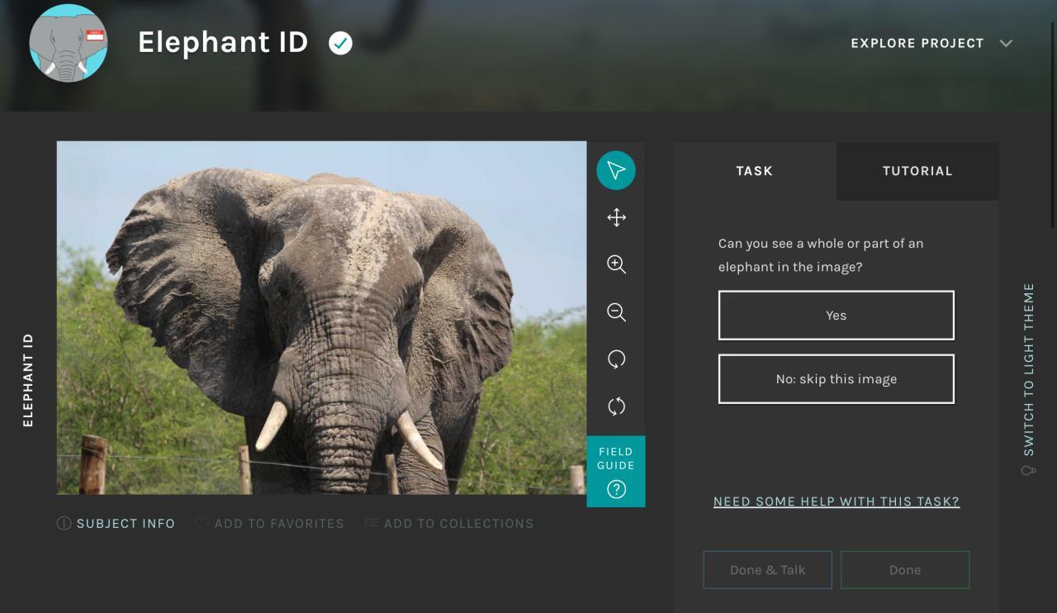Zoom out of the elephant image
1057x613 pixels.
tap(616, 312)
